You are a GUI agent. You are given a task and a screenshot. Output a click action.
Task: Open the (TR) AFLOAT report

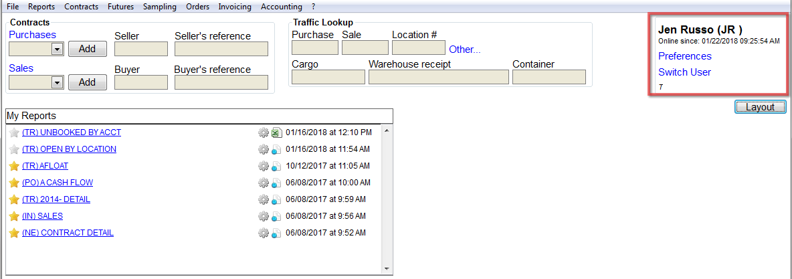(x=45, y=166)
